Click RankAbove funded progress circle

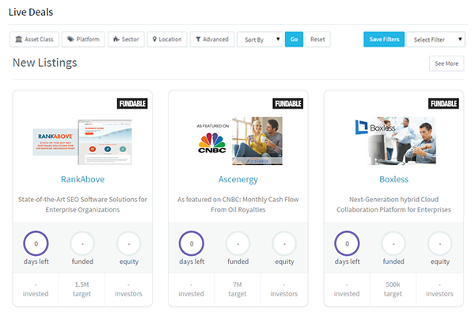[82, 243]
